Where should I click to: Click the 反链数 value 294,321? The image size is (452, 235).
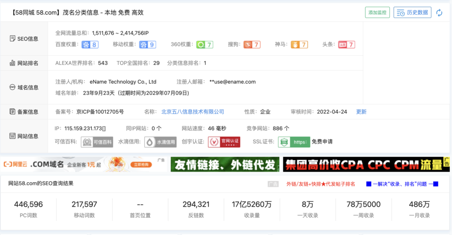pyautogui.click(x=196, y=205)
